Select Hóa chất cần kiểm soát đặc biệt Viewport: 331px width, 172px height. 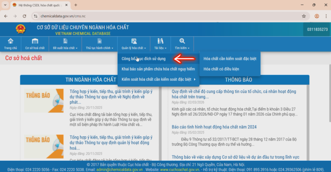[x=230, y=59]
